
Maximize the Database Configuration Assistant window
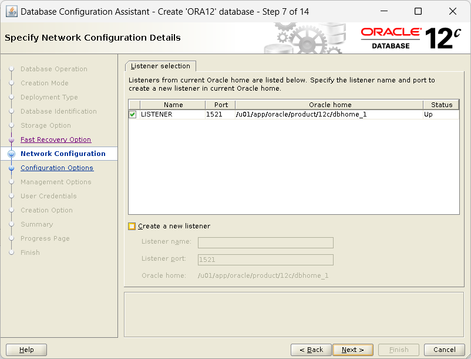[418, 11]
